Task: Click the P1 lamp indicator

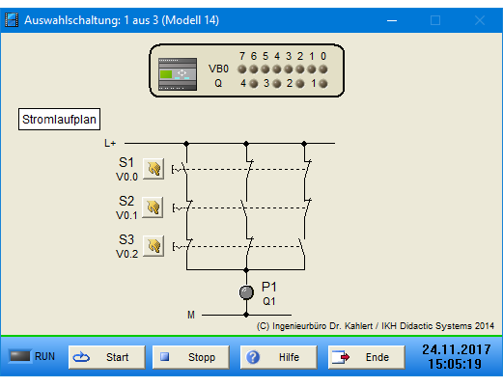Action: [x=246, y=292]
